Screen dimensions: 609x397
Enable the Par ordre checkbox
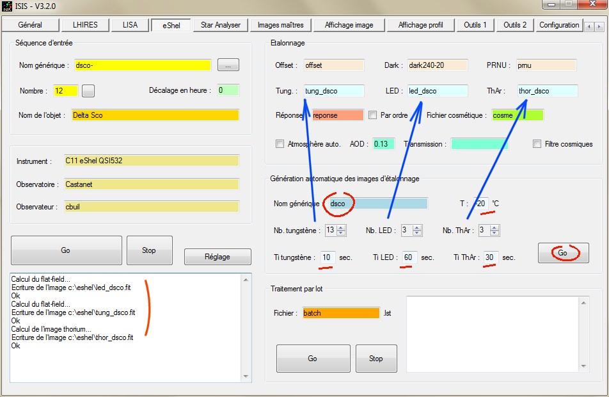(x=373, y=116)
